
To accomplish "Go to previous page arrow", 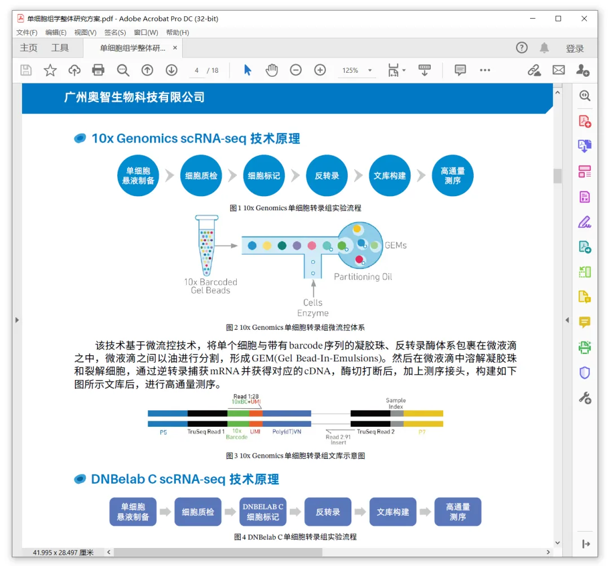I will (x=147, y=70).
